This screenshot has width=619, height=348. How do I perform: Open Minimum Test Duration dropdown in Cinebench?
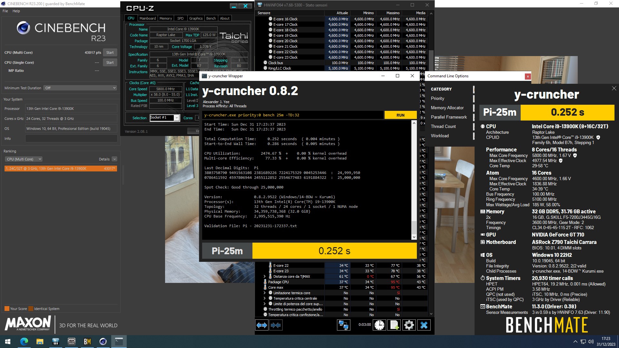(x=80, y=88)
